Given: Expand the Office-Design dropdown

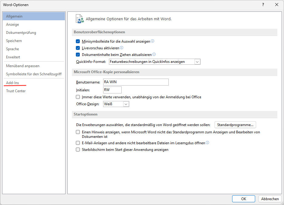Looking at the screenshot, I should point(126,104).
